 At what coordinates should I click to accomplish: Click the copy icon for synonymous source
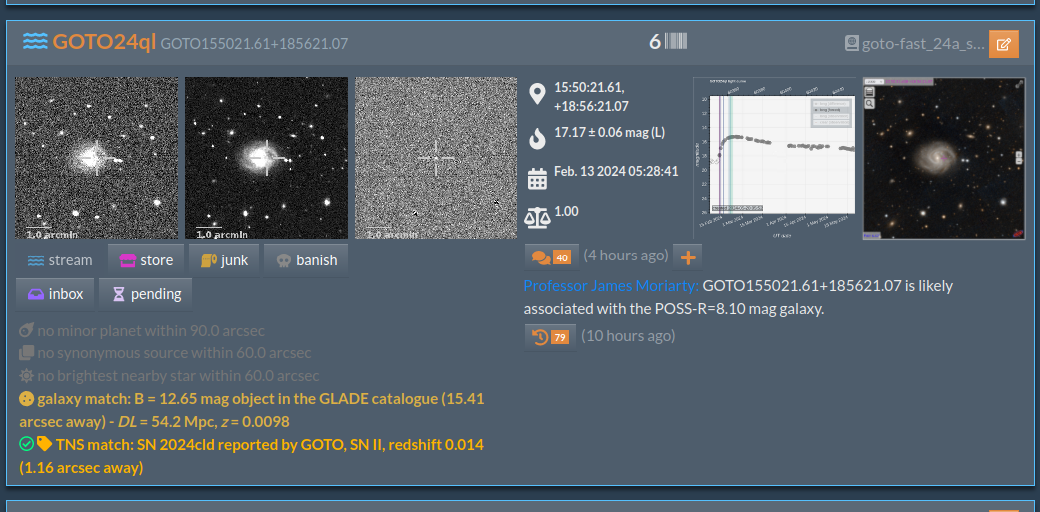(x=27, y=353)
